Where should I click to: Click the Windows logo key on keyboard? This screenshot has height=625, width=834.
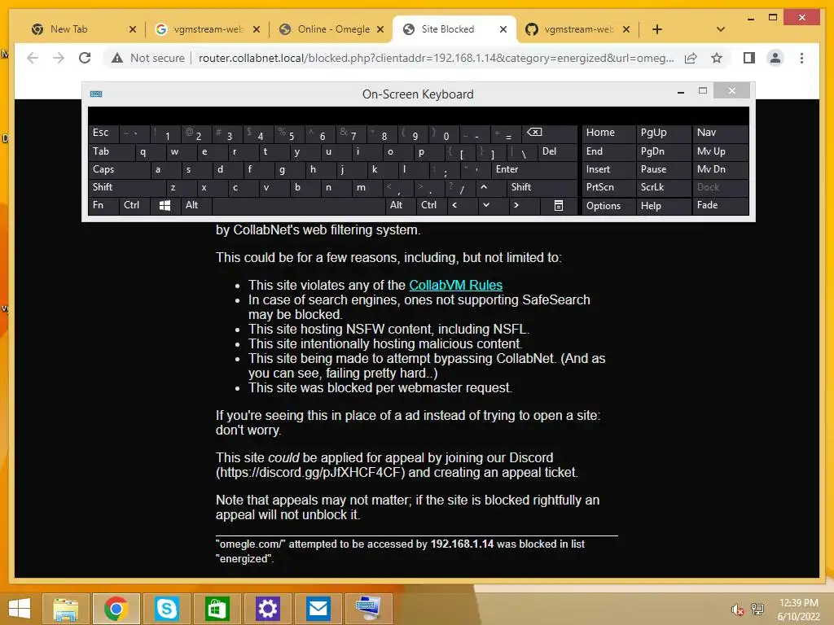(x=165, y=205)
